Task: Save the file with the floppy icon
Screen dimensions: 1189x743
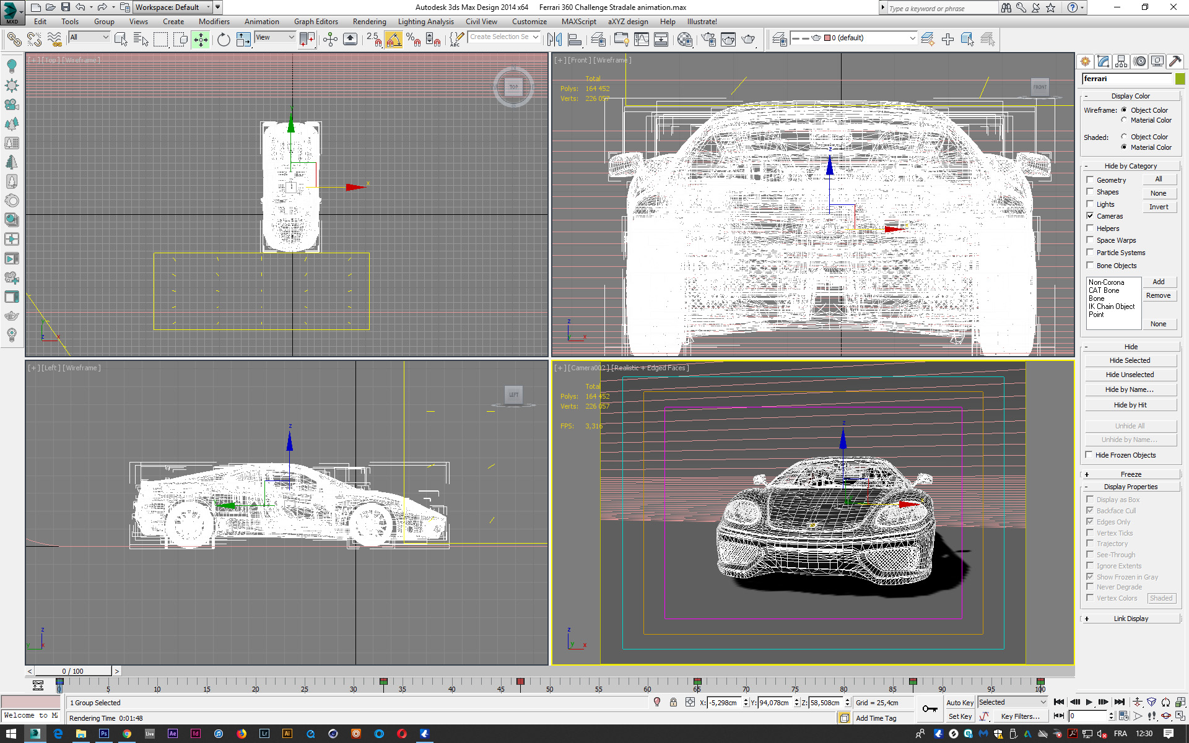Action: [65, 7]
